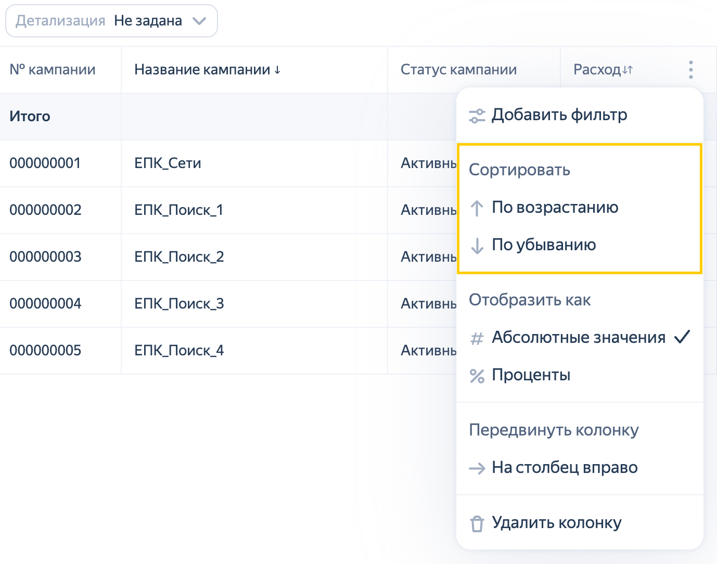Click the ЕПК_Сети campaign name

tap(168, 163)
